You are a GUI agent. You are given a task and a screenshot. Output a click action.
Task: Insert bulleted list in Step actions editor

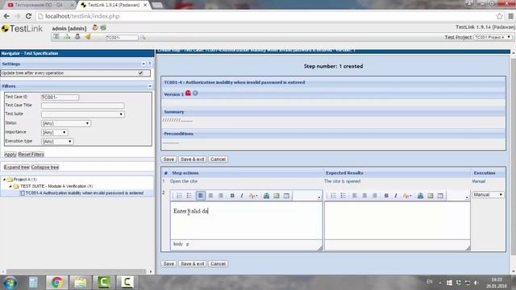[189, 196]
